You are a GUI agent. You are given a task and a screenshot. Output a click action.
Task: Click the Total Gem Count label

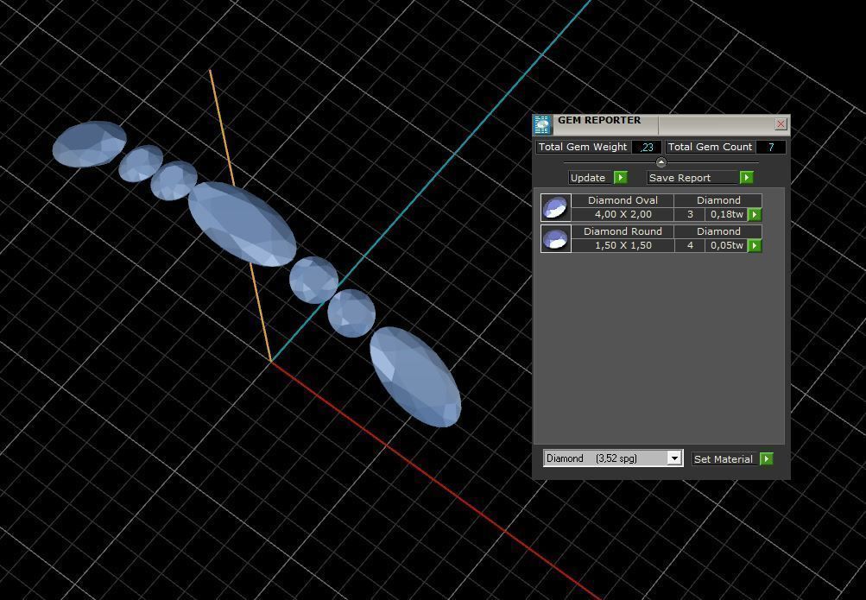(710, 147)
